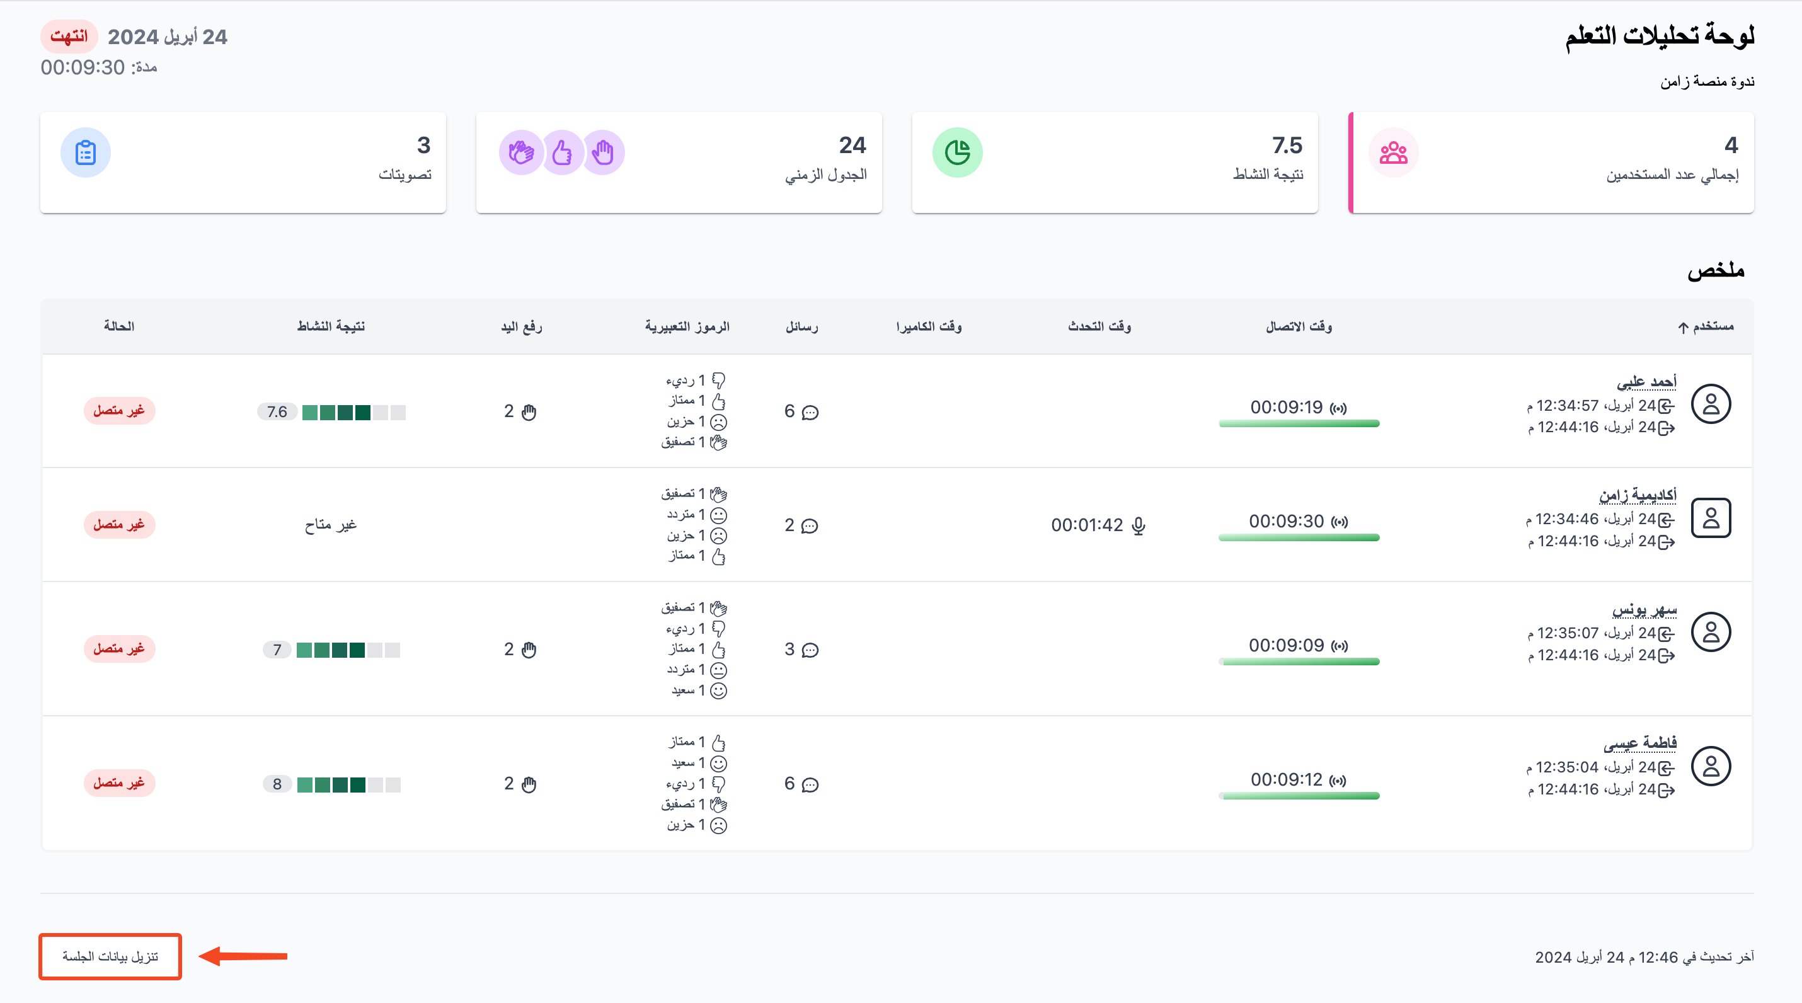Open the user link سهر يونس
This screenshot has width=1802, height=1003.
(x=1644, y=609)
